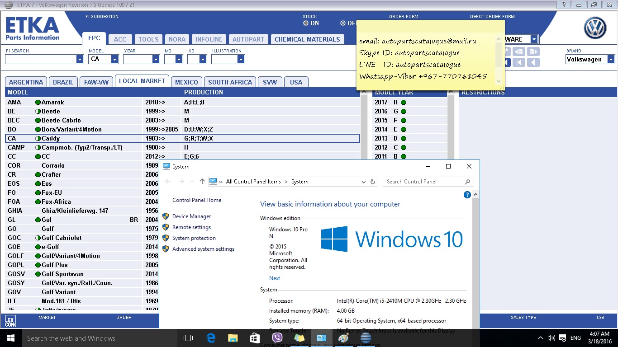The image size is (618, 347).
Task: Expand the Control Panel address bar dropdown
Action: point(364,182)
